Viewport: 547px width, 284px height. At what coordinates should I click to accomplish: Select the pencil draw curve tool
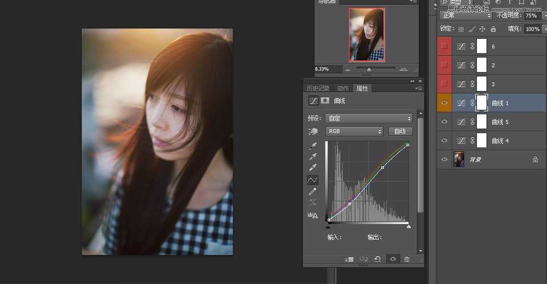pyautogui.click(x=312, y=192)
